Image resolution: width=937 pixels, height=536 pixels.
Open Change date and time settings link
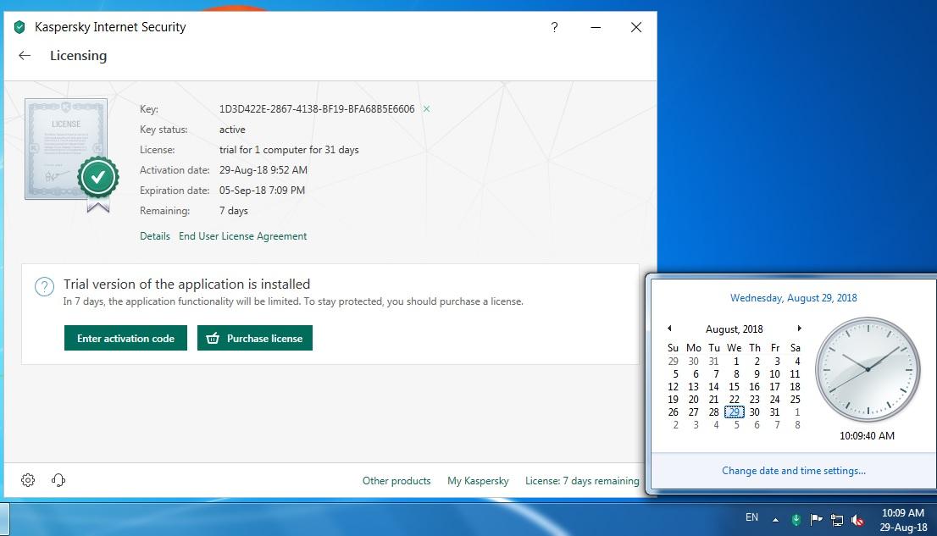pos(794,470)
